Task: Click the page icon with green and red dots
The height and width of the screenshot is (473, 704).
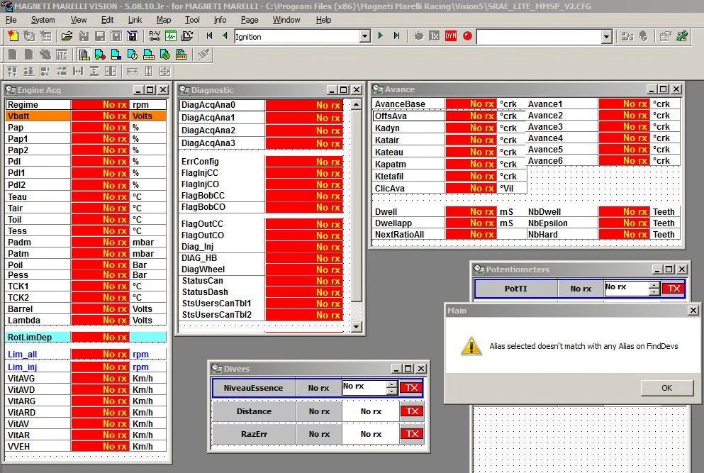Action: point(100,55)
